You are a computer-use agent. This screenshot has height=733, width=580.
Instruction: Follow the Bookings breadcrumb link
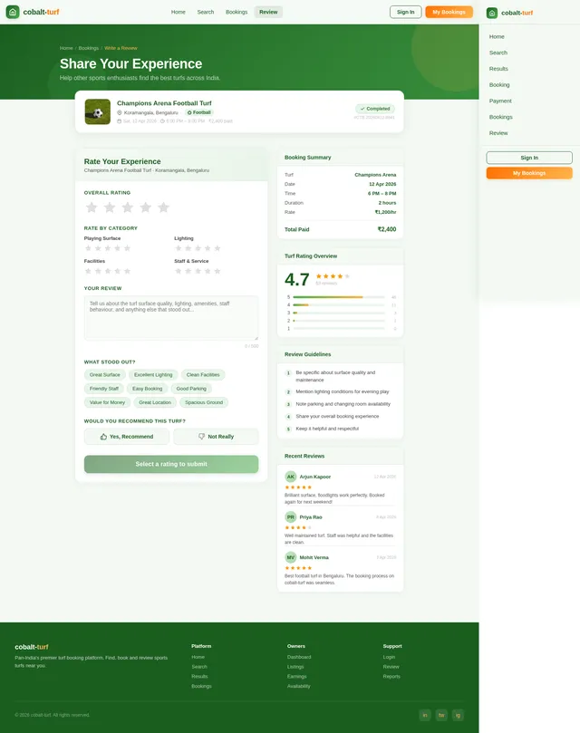click(89, 48)
